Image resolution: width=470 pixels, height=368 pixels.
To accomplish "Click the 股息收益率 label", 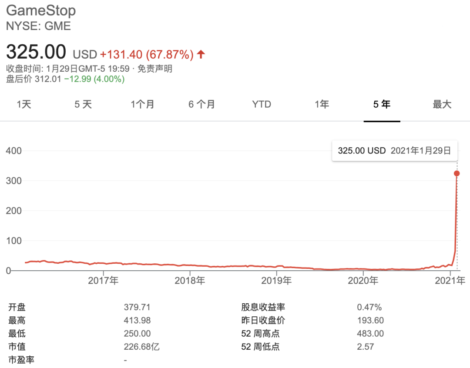I will [263, 307].
